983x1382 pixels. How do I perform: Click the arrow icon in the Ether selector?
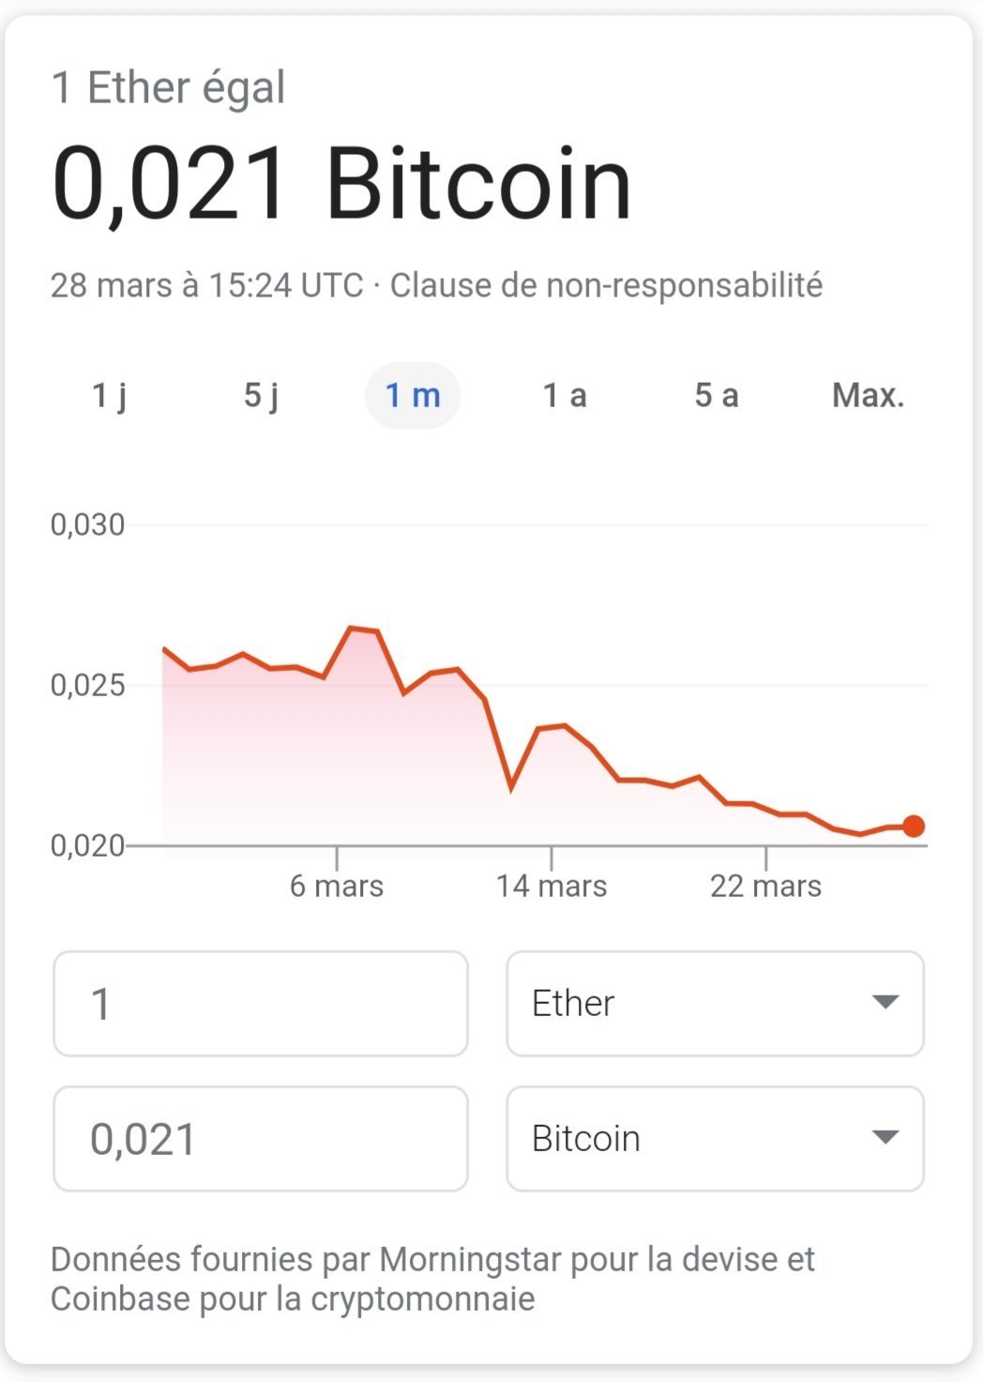point(885,1002)
